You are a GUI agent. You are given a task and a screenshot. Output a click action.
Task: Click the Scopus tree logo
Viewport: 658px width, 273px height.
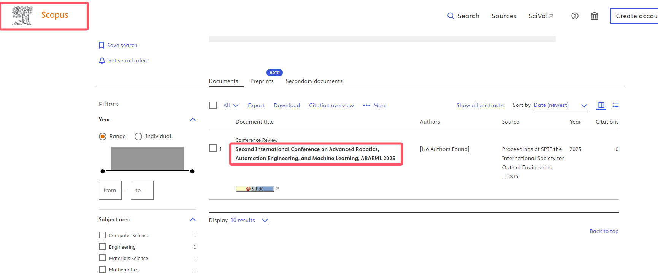22,16
